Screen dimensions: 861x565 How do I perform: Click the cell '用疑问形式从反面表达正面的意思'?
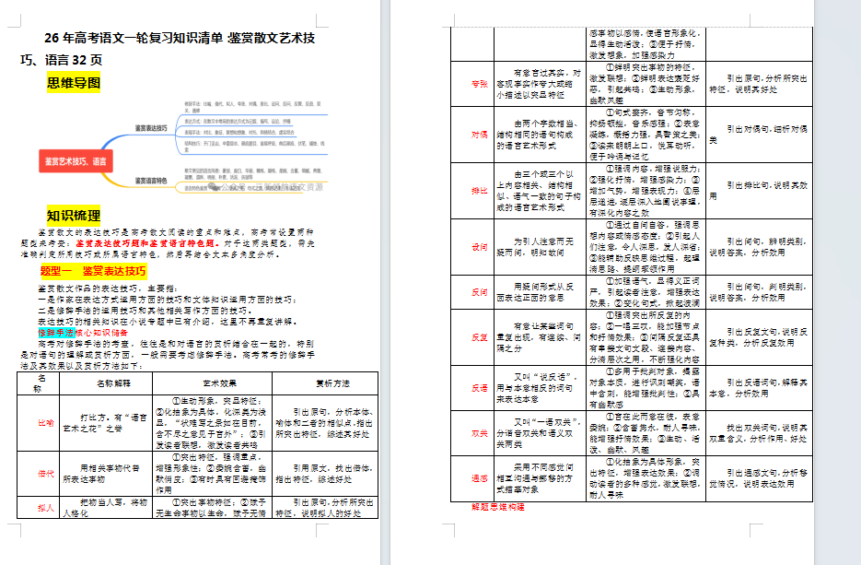tap(540, 292)
